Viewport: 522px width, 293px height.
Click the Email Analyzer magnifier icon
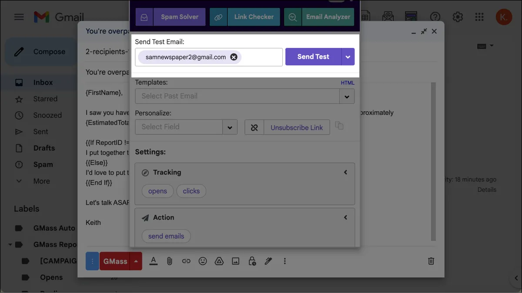(293, 17)
